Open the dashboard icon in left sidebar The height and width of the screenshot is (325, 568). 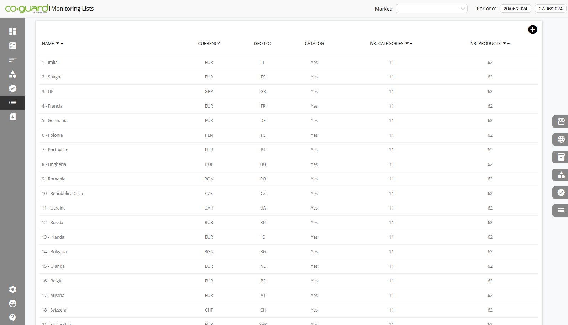tap(12, 31)
